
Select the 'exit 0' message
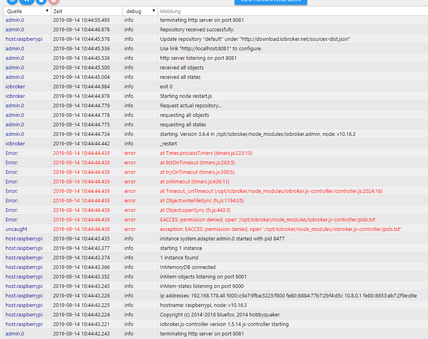tap(166, 86)
